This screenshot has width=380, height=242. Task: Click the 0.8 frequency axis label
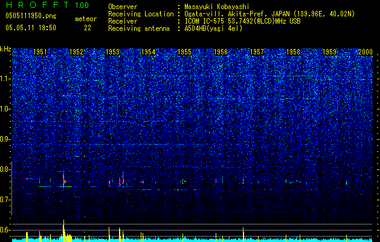point(5,169)
